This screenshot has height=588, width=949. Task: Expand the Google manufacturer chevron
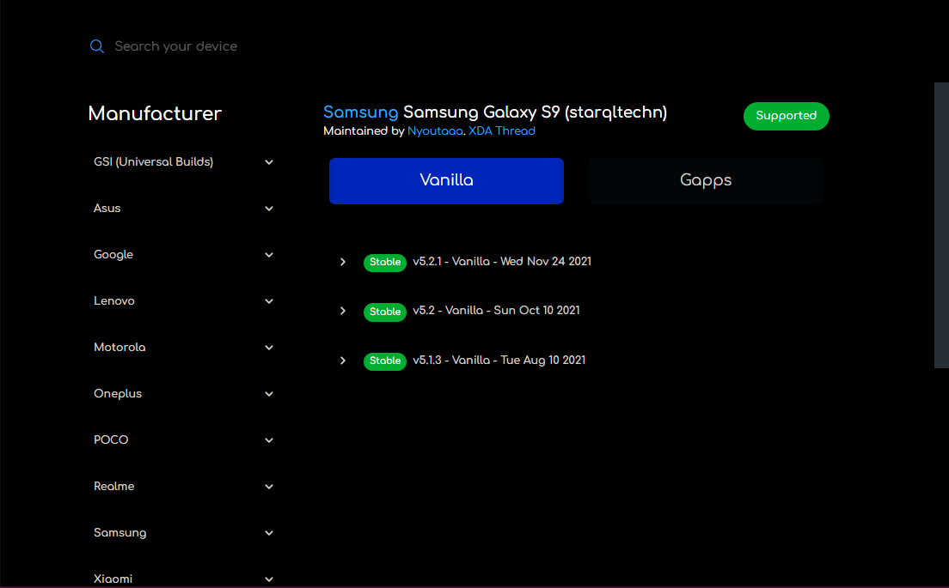coord(269,255)
